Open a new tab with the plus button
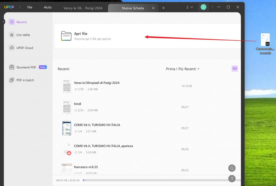 click(163, 8)
